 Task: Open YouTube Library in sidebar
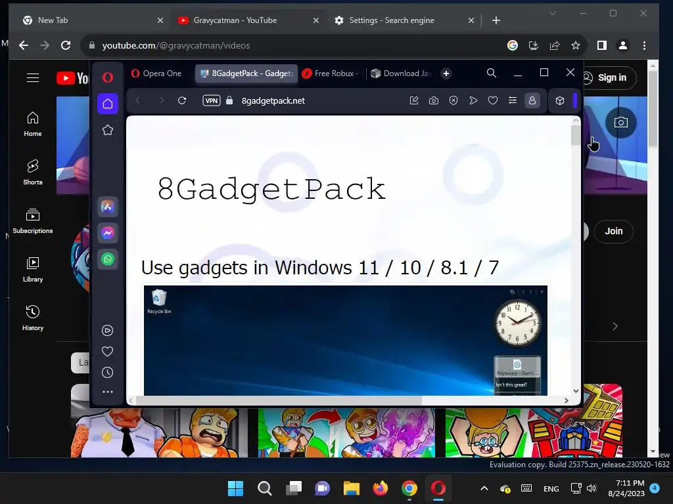click(33, 270)
